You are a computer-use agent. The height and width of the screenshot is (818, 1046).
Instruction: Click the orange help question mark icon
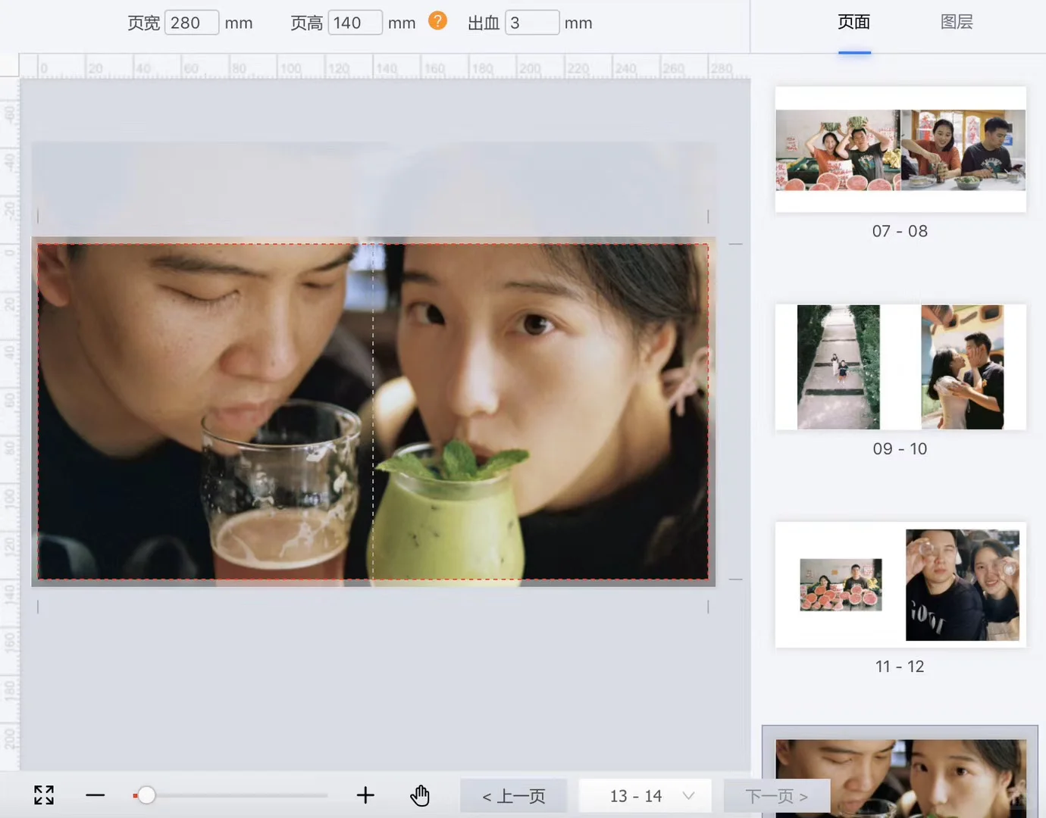tap(437, 21)
